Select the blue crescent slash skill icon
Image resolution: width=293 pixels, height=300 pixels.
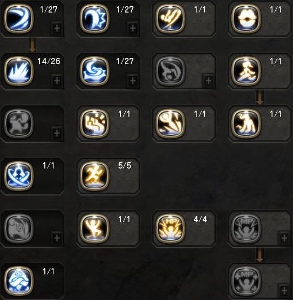click(19, 19)
